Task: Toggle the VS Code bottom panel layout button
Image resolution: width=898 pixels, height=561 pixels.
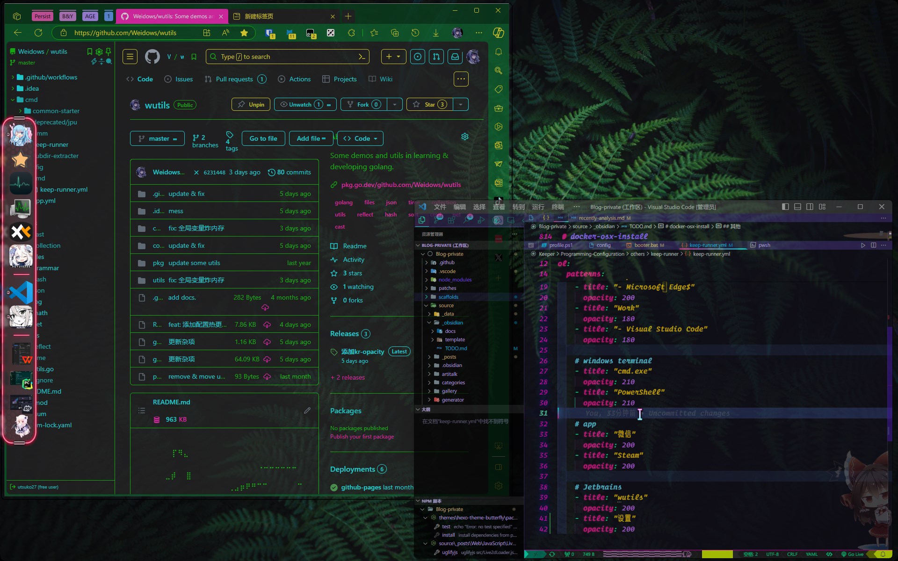Action: [x=797, y=207]
